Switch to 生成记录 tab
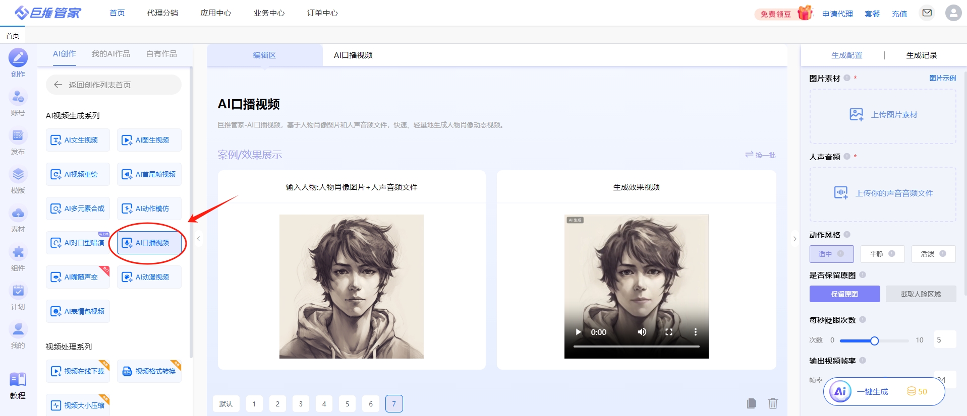This screenshot has height=416, width=967. (921, 55)
